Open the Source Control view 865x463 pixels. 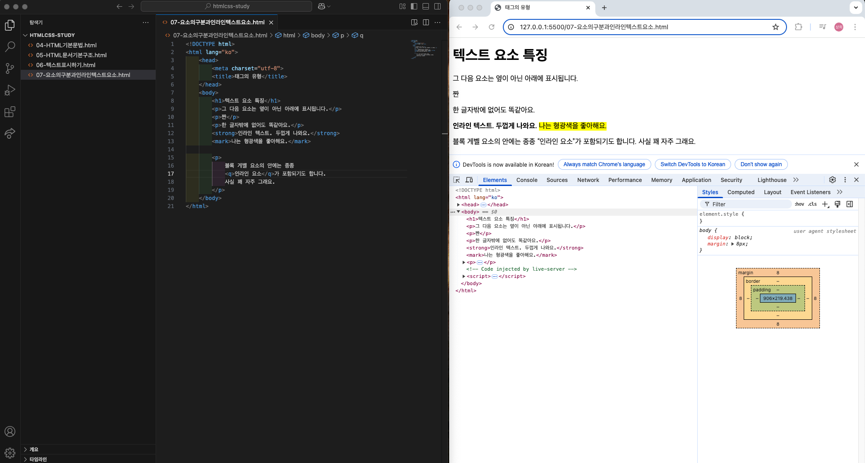[10, 68]
